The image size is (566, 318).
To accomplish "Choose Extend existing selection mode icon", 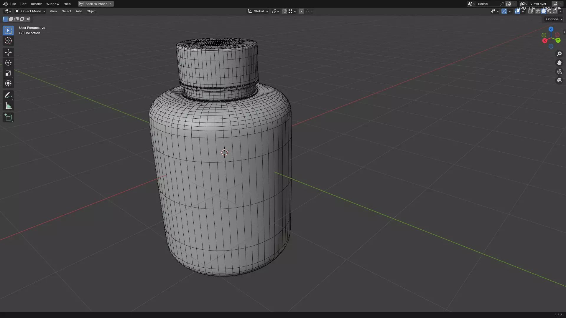I will 11,19.
